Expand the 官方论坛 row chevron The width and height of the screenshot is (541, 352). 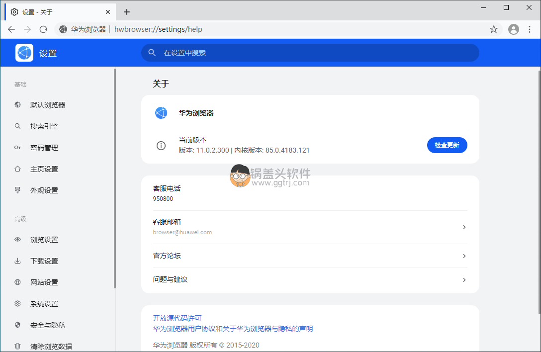pos(464,256)
